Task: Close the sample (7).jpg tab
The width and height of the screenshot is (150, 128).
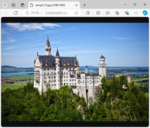Action: tap(76, 5)
